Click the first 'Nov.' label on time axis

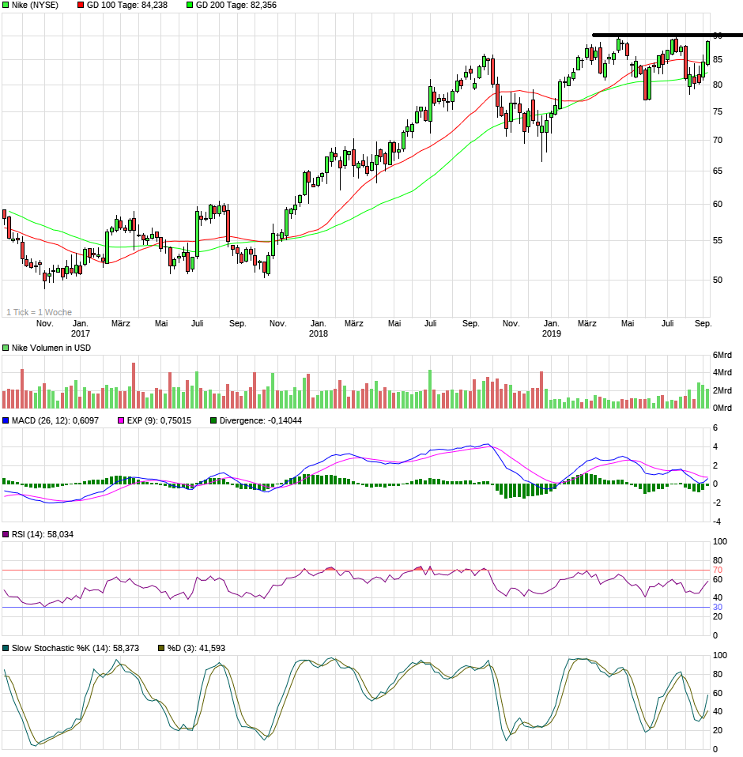[x=44, y=323]
